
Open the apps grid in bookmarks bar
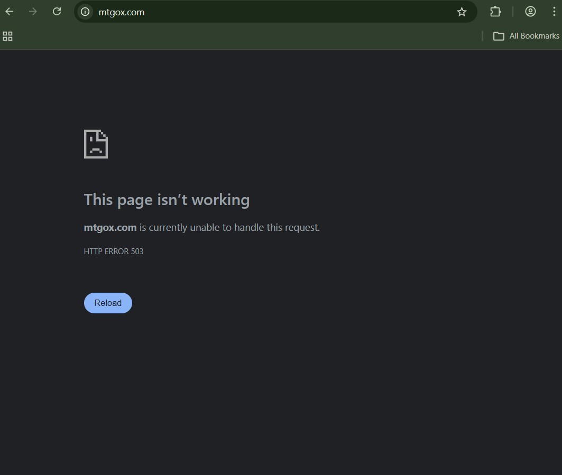(x=8, y=36)
